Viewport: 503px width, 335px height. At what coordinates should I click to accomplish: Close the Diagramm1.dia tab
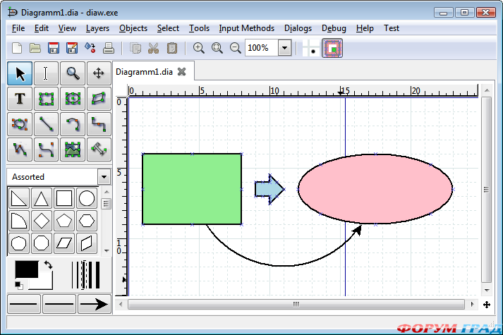coord(181,72)
